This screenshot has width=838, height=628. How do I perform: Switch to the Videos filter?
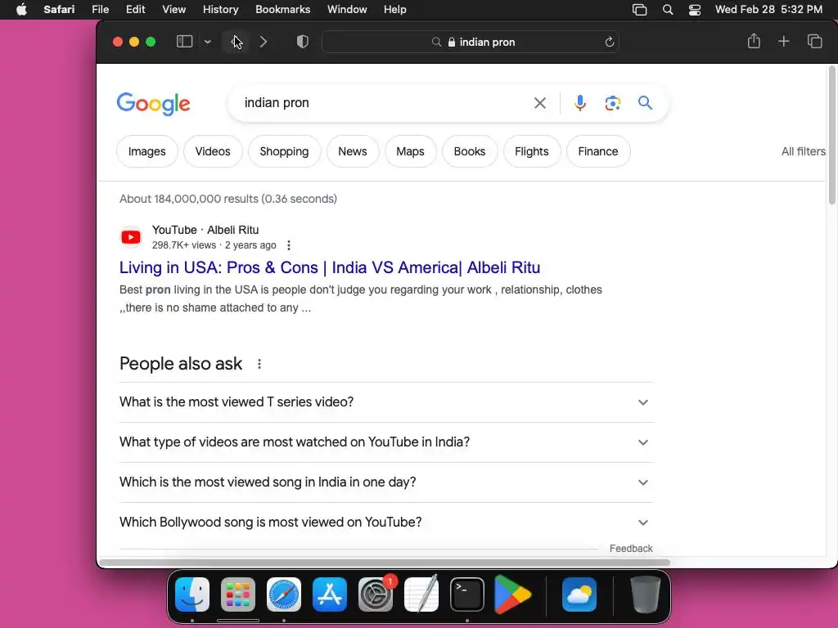point(213,151)
